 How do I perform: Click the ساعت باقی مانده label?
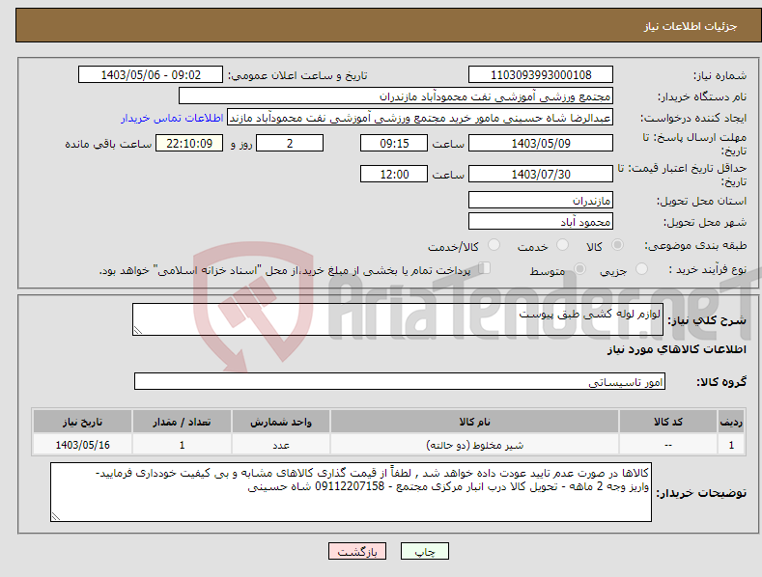pos(108,145)
